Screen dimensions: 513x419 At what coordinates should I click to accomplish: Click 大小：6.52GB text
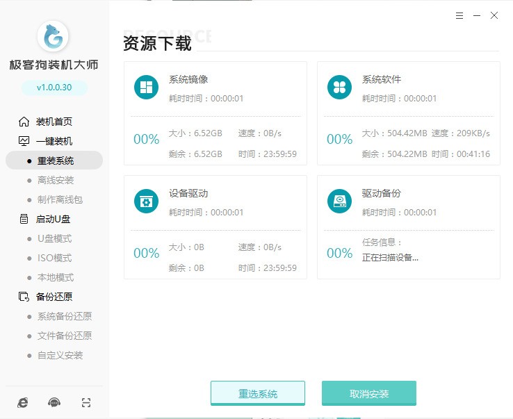[195, 133]
